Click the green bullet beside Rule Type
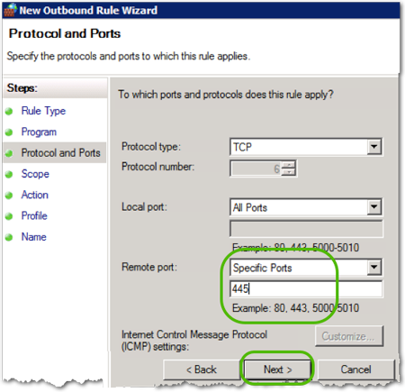405x392 pixels. (9, 112)
